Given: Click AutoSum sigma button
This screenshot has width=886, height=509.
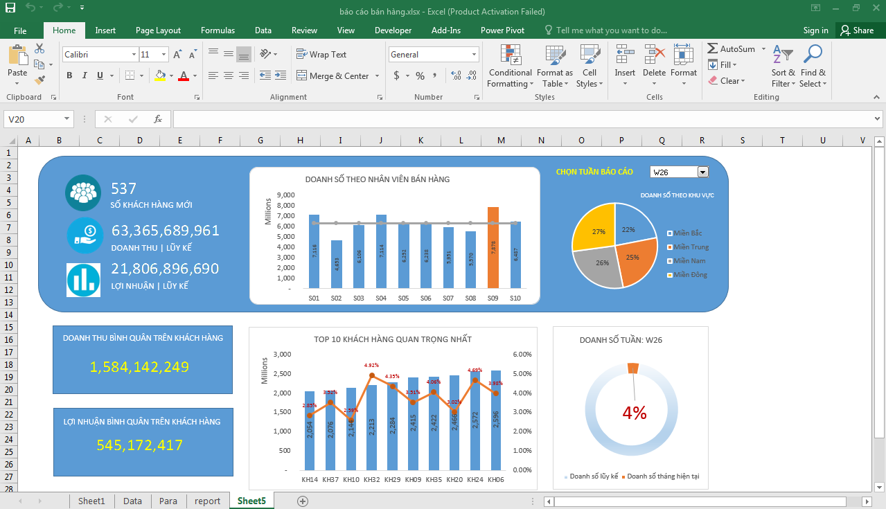Looking at the screenshot, I should click(x=732, y=49).
